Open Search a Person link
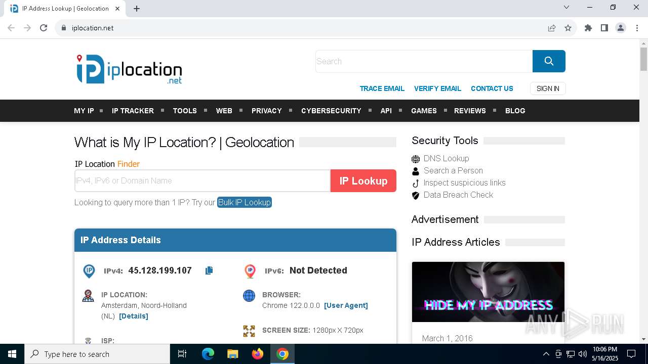 453,170
